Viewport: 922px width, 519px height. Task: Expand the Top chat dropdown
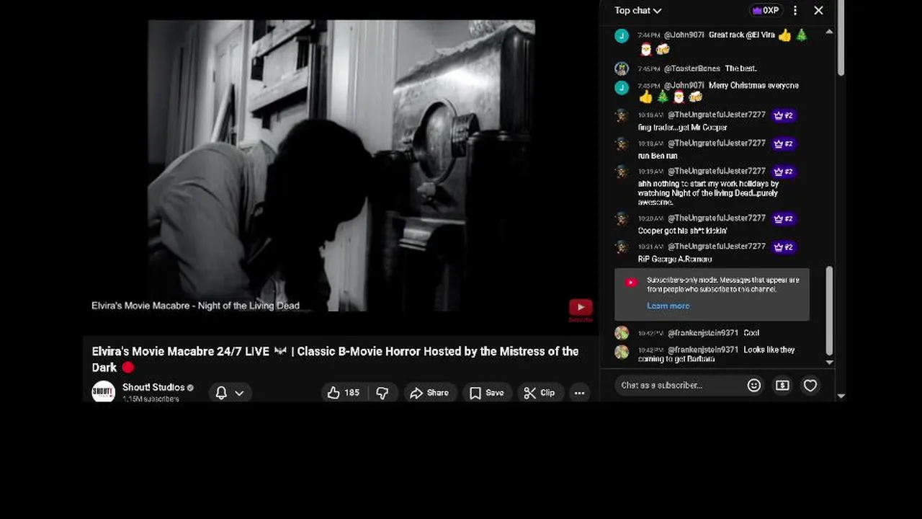(637, 10)
